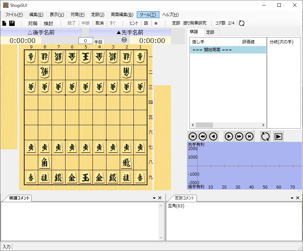Click the board rotate icon beside playback controls
The width and height of the screenshot is (303, 251).
coord(265,136)
